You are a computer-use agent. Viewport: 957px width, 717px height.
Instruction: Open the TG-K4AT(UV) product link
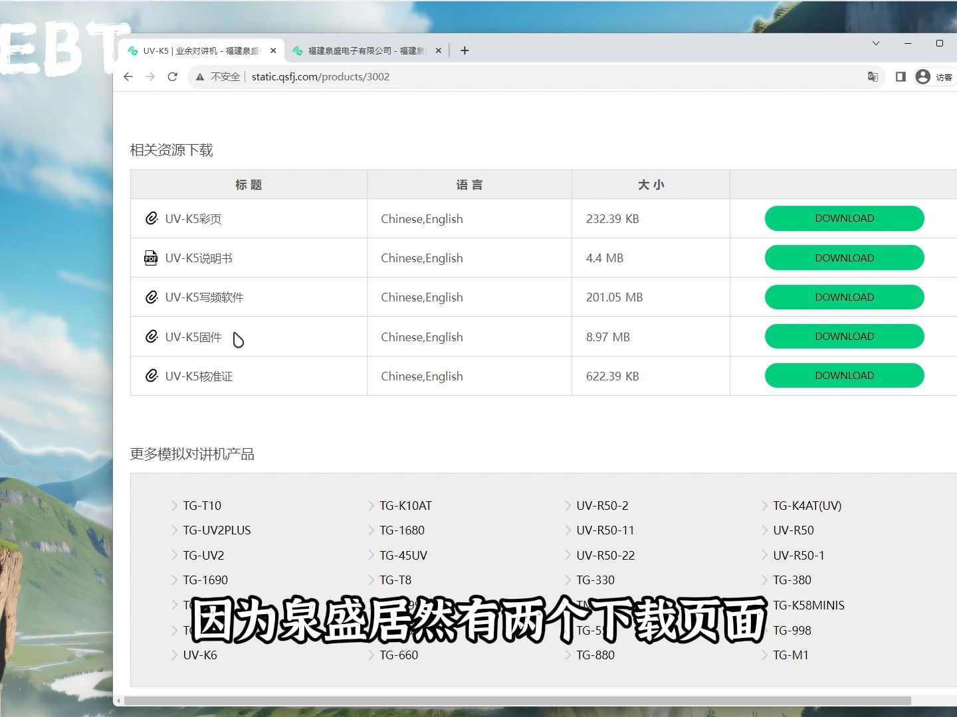point(807,506)
